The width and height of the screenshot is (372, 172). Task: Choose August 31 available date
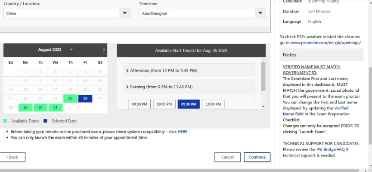[x=55, y=107]
